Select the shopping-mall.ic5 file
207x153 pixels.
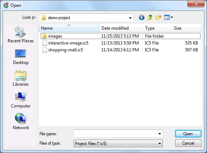pyautogui.click(x=120, y=50)
